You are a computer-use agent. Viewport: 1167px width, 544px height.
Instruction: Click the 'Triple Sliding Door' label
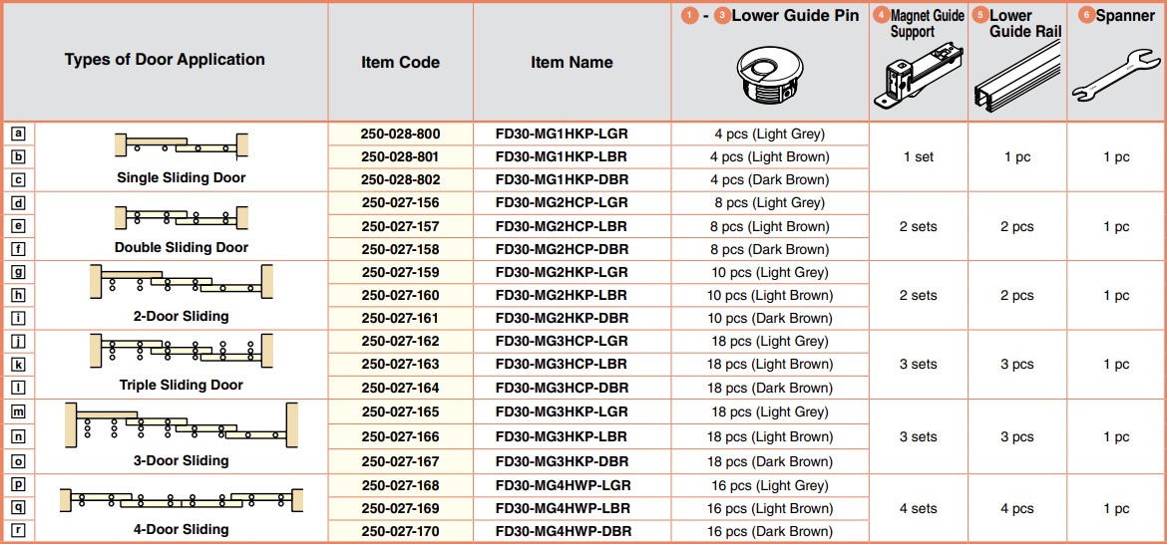coord(182,385)
